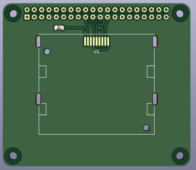Viewport: 196px width, 170px height.
Task: Click the U1 reference designator label
Action: [x=96, y=51]
